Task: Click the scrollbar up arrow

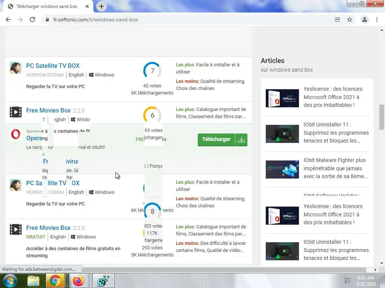Action: point(382,30)
